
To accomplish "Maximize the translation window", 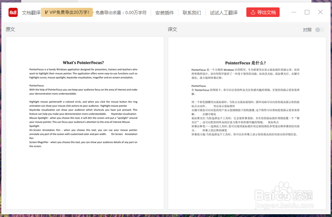I will click(x=307, y=12).
